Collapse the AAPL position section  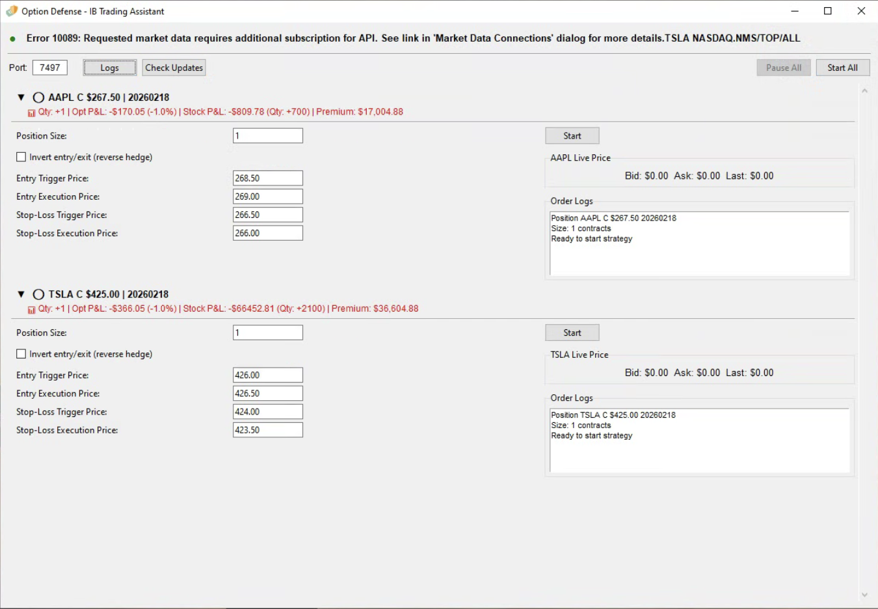(21, 98)
